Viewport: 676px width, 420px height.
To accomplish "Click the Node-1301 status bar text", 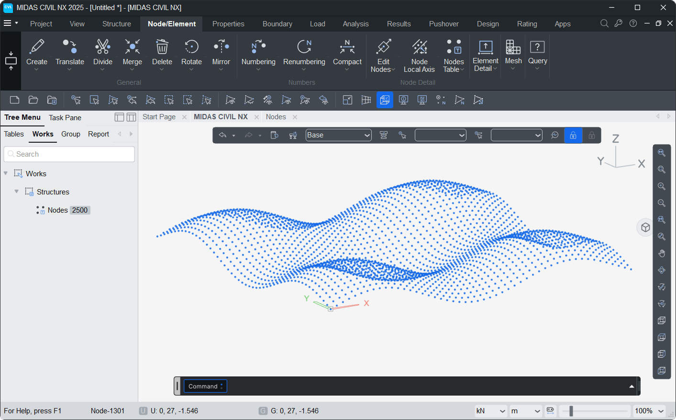I will click(108, 411).
